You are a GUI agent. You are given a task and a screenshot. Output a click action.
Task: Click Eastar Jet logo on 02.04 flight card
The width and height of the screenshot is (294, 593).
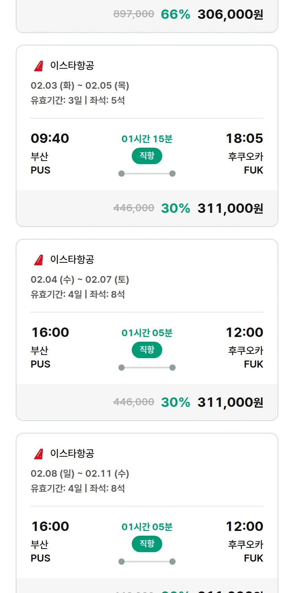pyautogui.click(x=38, y=260)
